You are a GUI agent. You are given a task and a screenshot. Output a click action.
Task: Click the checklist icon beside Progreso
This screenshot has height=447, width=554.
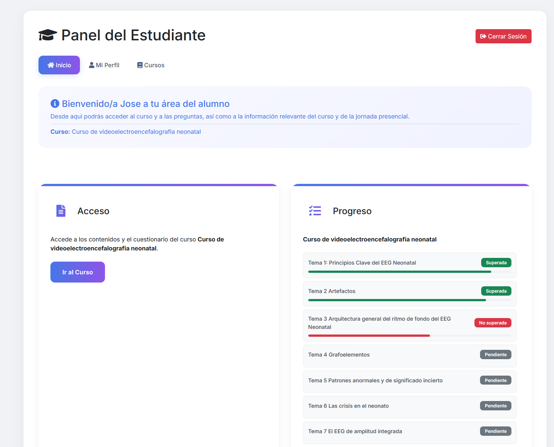(315, 211)
